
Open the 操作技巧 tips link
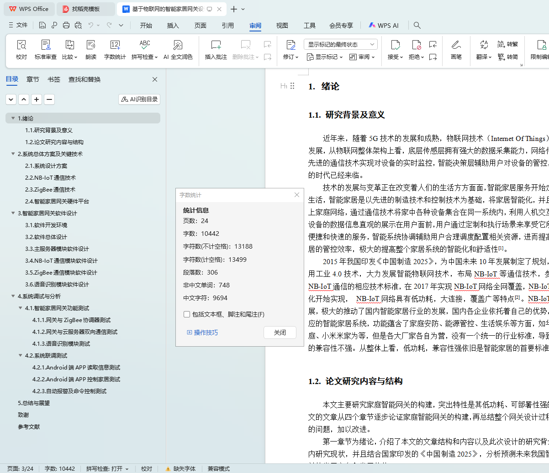tap(202, 333)
